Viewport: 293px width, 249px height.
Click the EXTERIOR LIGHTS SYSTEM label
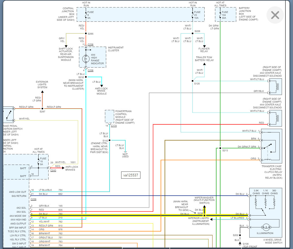42,84
